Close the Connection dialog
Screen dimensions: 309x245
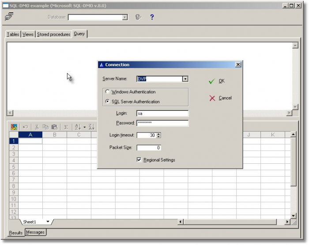238,64
